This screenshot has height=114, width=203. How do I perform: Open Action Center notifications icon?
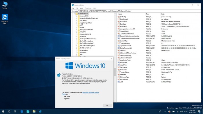click(199, 111)
